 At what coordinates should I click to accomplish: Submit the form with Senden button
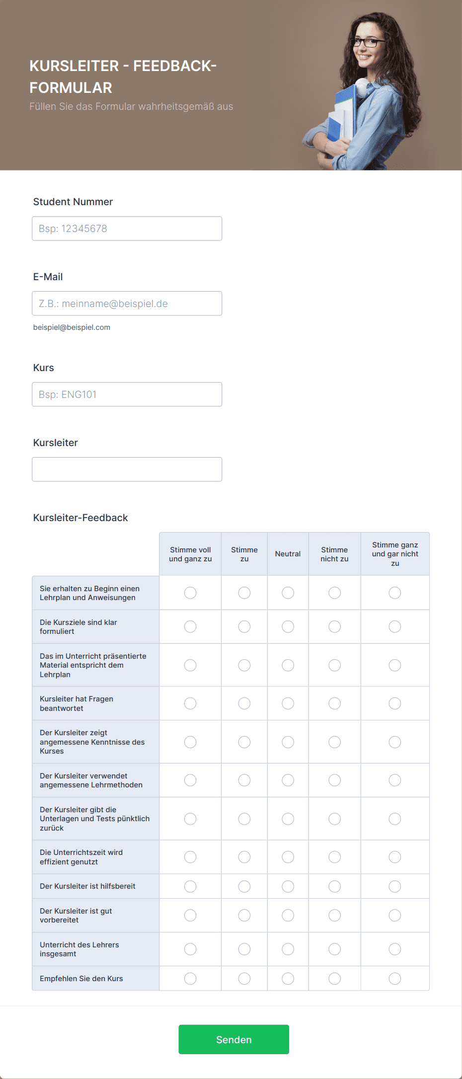234,1039
